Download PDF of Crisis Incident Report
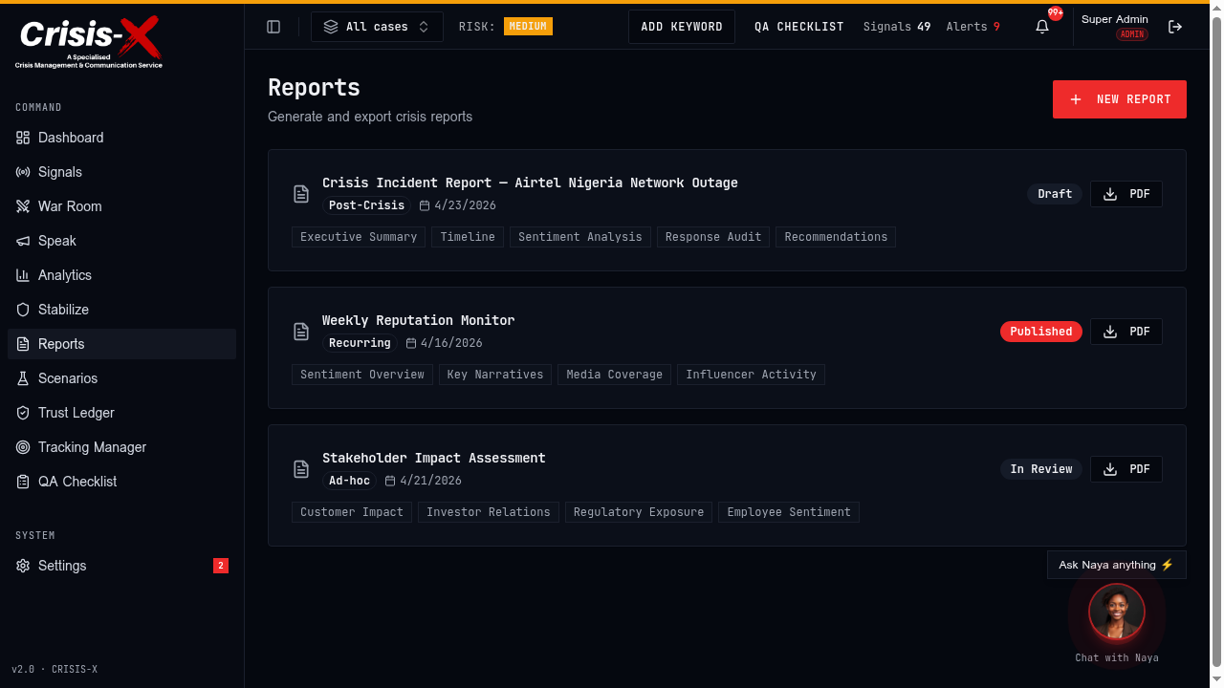 coord(1126,194)
